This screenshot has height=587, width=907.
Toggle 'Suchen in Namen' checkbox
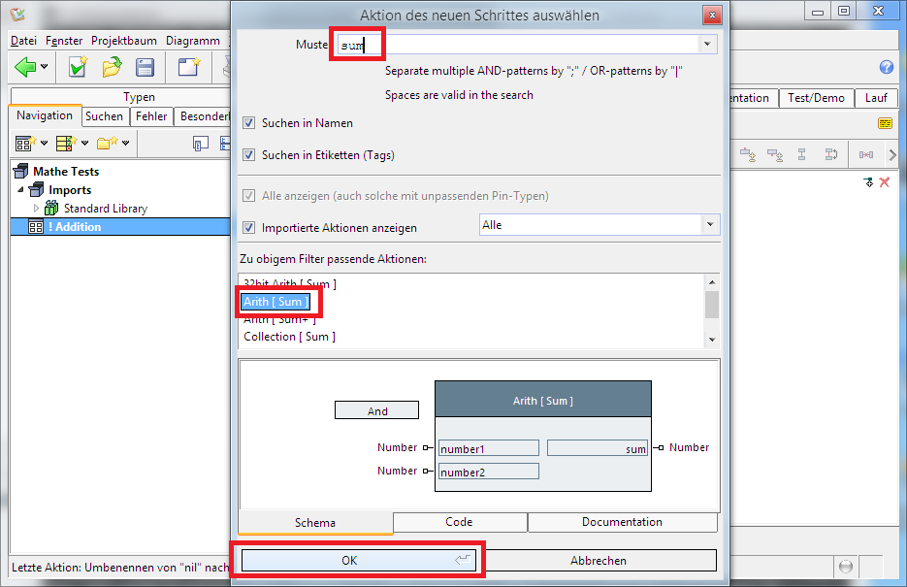(249, 123)
